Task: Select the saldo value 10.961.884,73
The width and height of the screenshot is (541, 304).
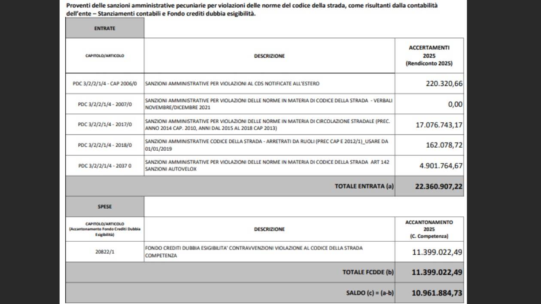Action: [437, 293]
